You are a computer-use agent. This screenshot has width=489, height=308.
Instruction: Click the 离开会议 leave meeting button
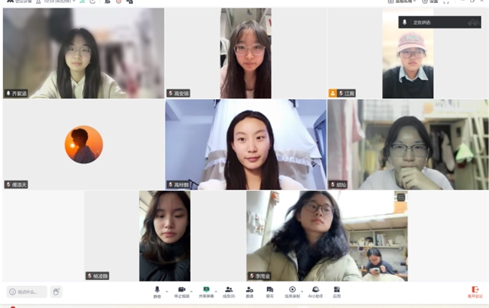click(474, 291)
